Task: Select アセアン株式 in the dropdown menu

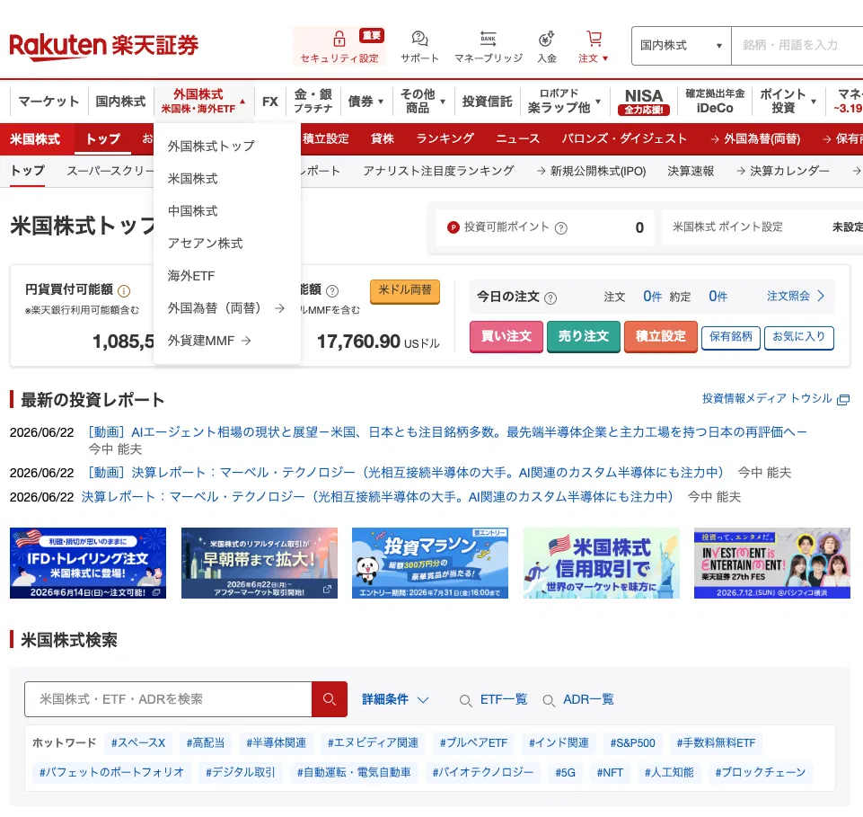Action: [206, 244]
